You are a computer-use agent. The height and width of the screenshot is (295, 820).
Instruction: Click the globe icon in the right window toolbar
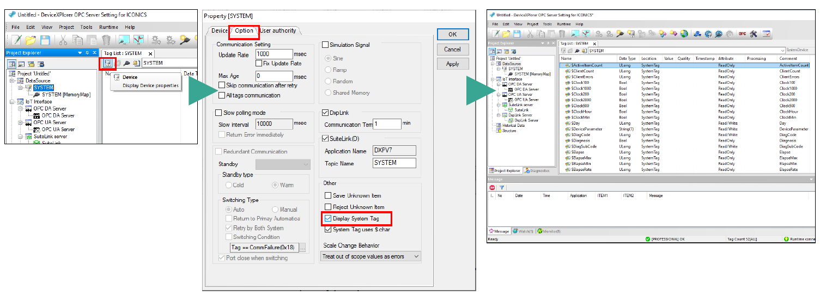pyautogui.click(x=684, y=34)
